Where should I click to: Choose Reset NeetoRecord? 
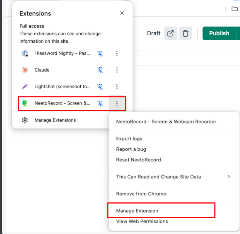click(138, 160)
